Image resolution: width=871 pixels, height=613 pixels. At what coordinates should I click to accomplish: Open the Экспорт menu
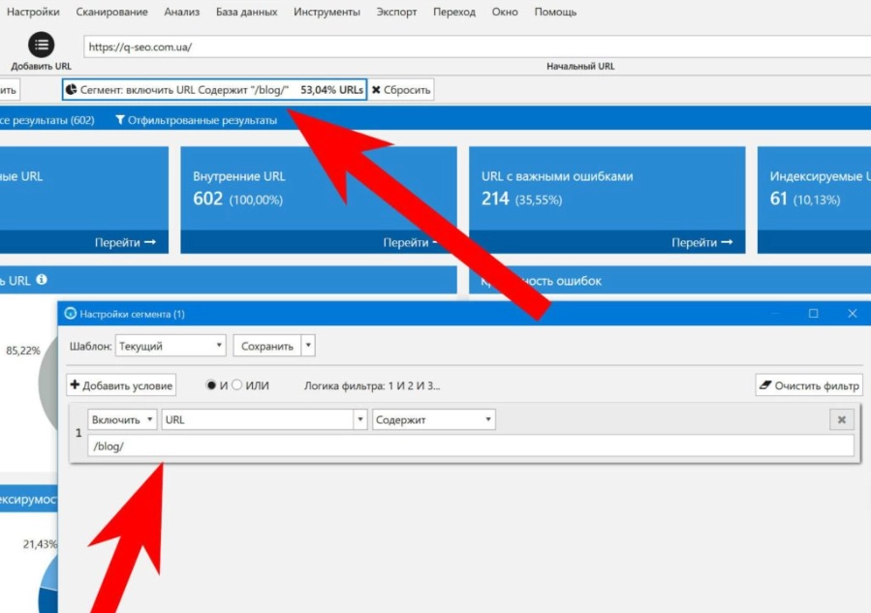(x=396, y=12)
